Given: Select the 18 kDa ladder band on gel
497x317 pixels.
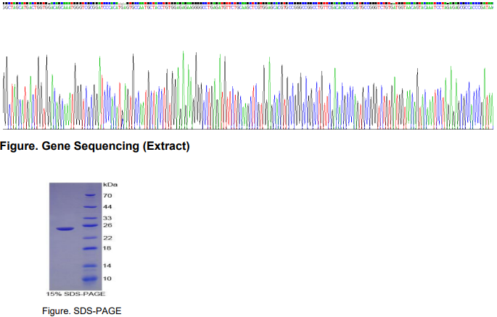Looking at the screenshot, I should point(90,248).
